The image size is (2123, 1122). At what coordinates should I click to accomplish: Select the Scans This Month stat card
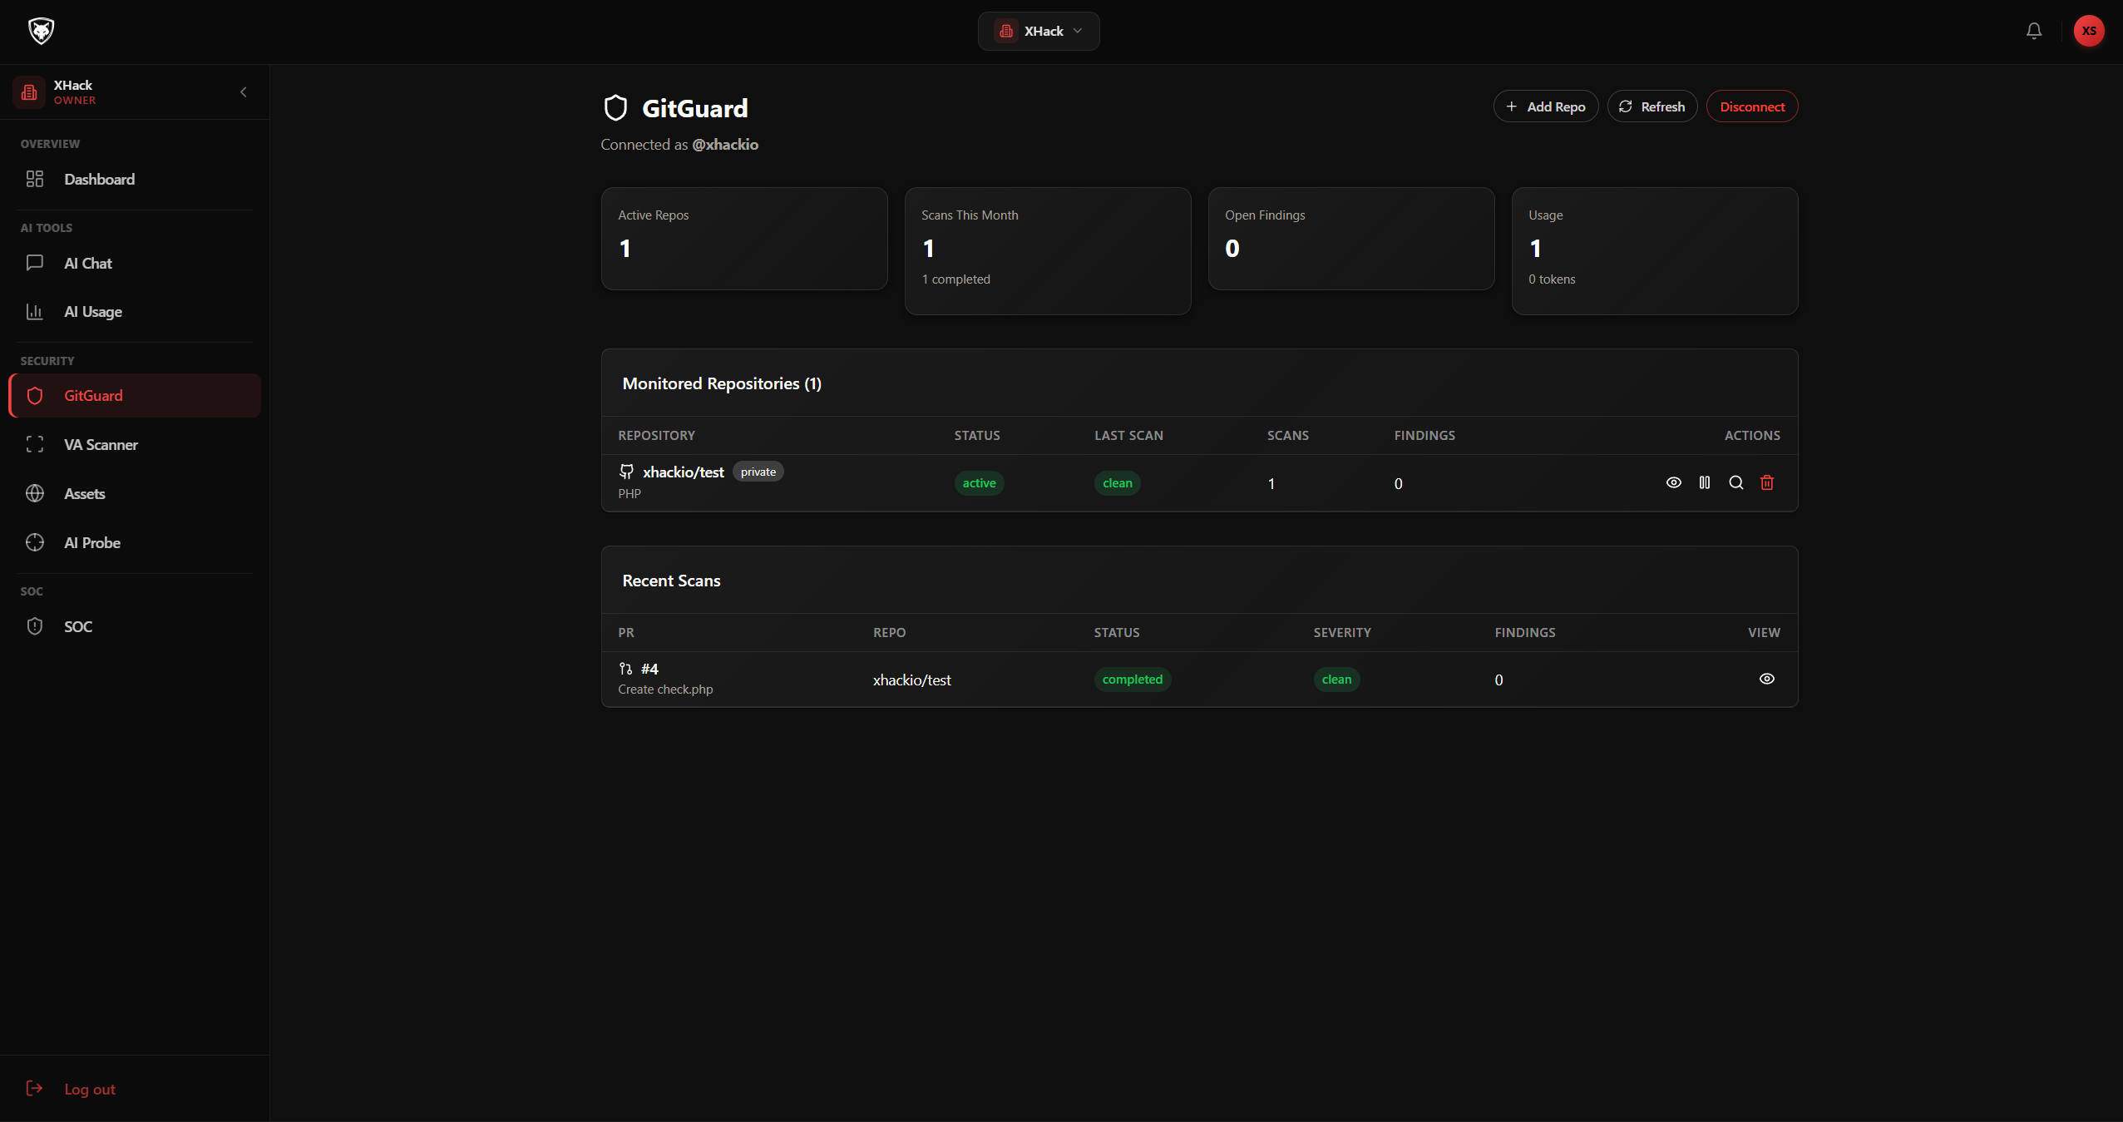coord(1048,251)
